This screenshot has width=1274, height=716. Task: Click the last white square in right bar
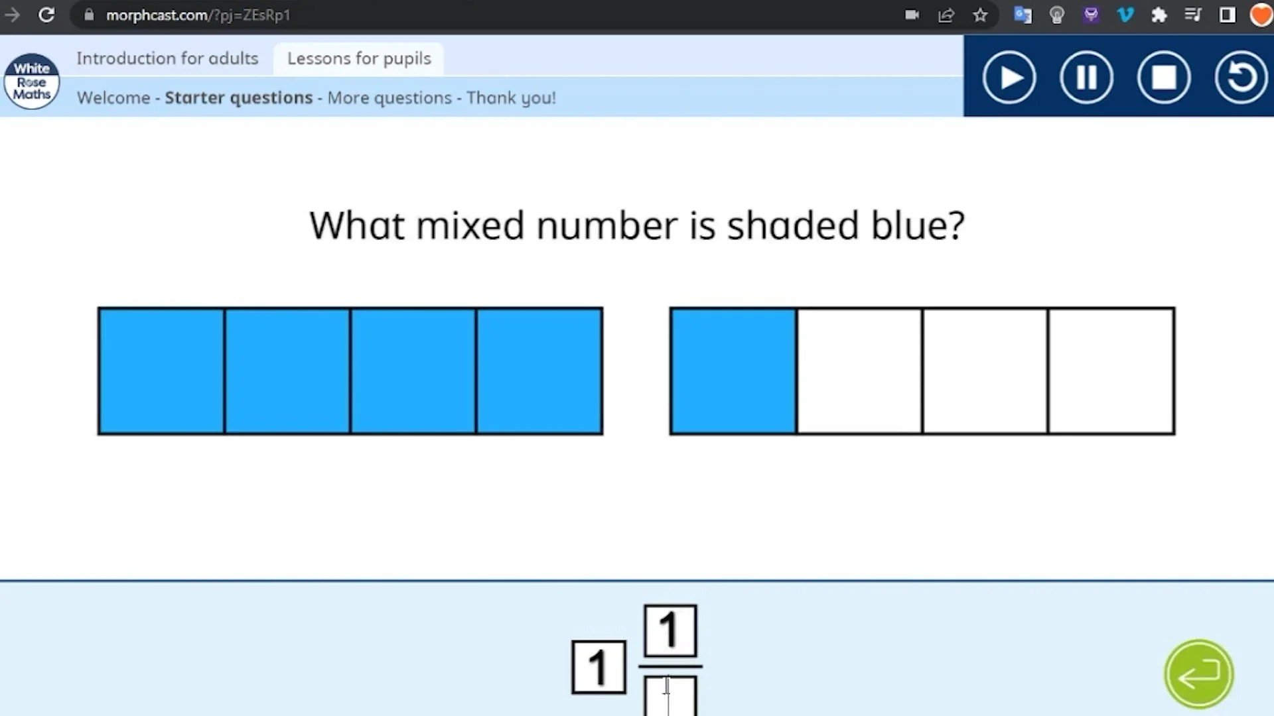(x=1111, y=371)
